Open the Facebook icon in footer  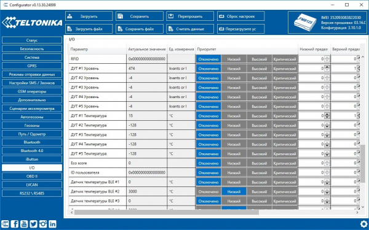pyautogui.click(x=15, y=224)
